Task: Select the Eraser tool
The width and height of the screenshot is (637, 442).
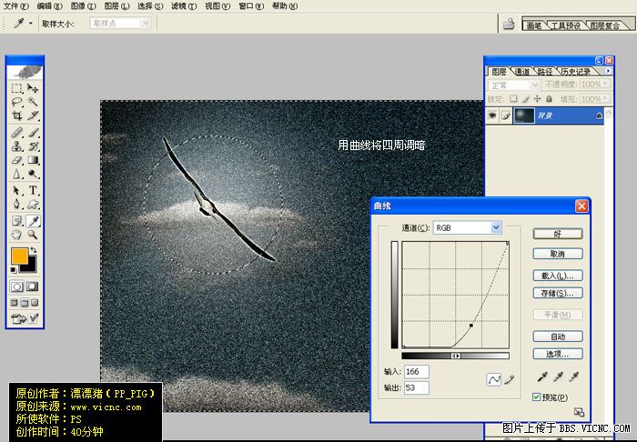Action: (16, 160)
